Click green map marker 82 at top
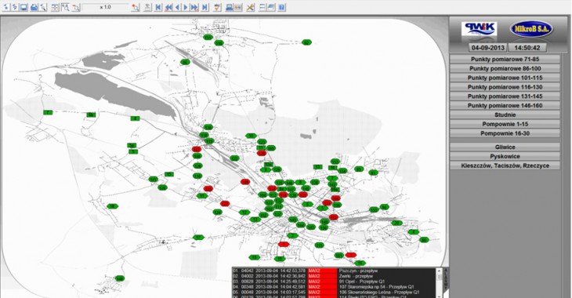The width and height of the screenshot is (572, 298). pos(307,42)
